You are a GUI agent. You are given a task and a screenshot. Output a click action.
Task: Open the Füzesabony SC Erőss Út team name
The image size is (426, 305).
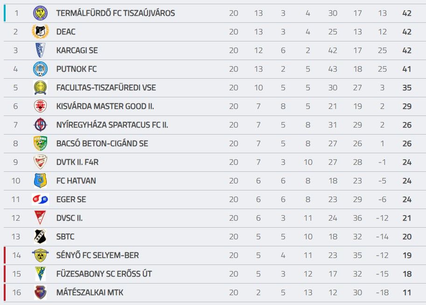(x=104, y=274)
